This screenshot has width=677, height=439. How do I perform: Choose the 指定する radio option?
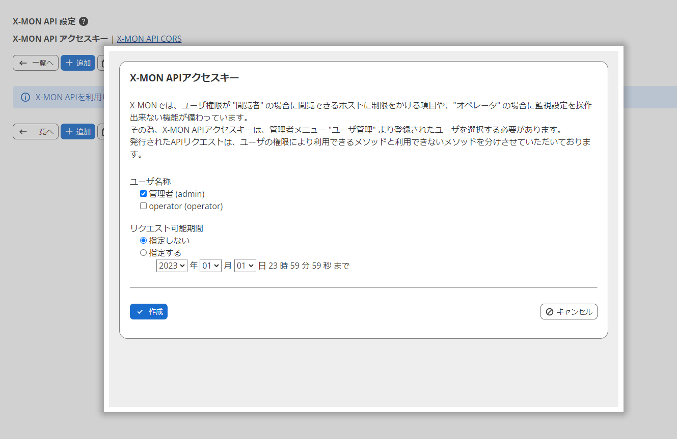tap(144, 252)
